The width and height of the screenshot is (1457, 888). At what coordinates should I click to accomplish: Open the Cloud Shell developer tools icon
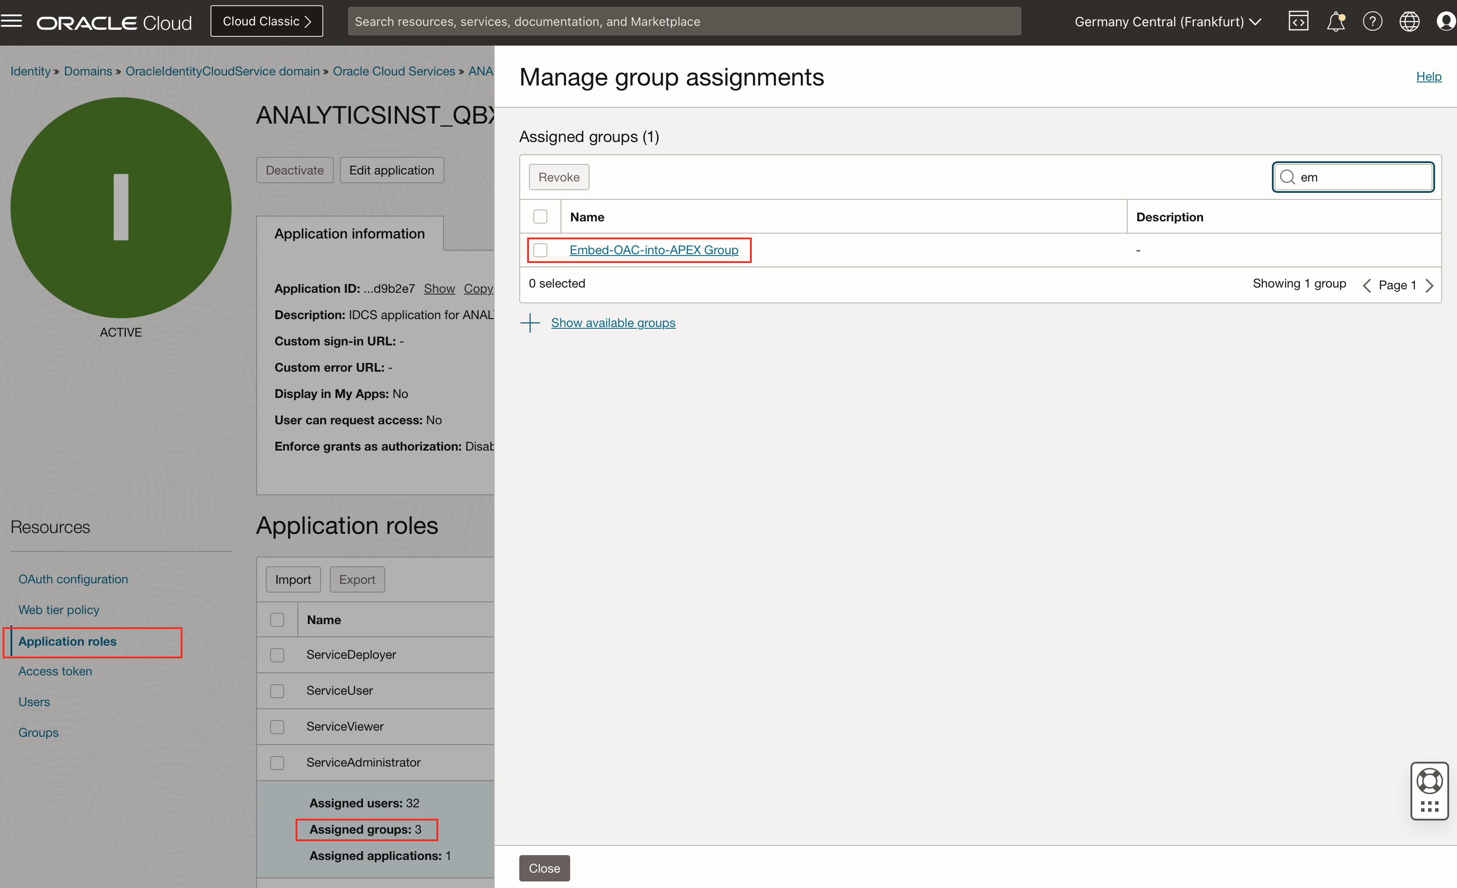(x=1298, y=21)
